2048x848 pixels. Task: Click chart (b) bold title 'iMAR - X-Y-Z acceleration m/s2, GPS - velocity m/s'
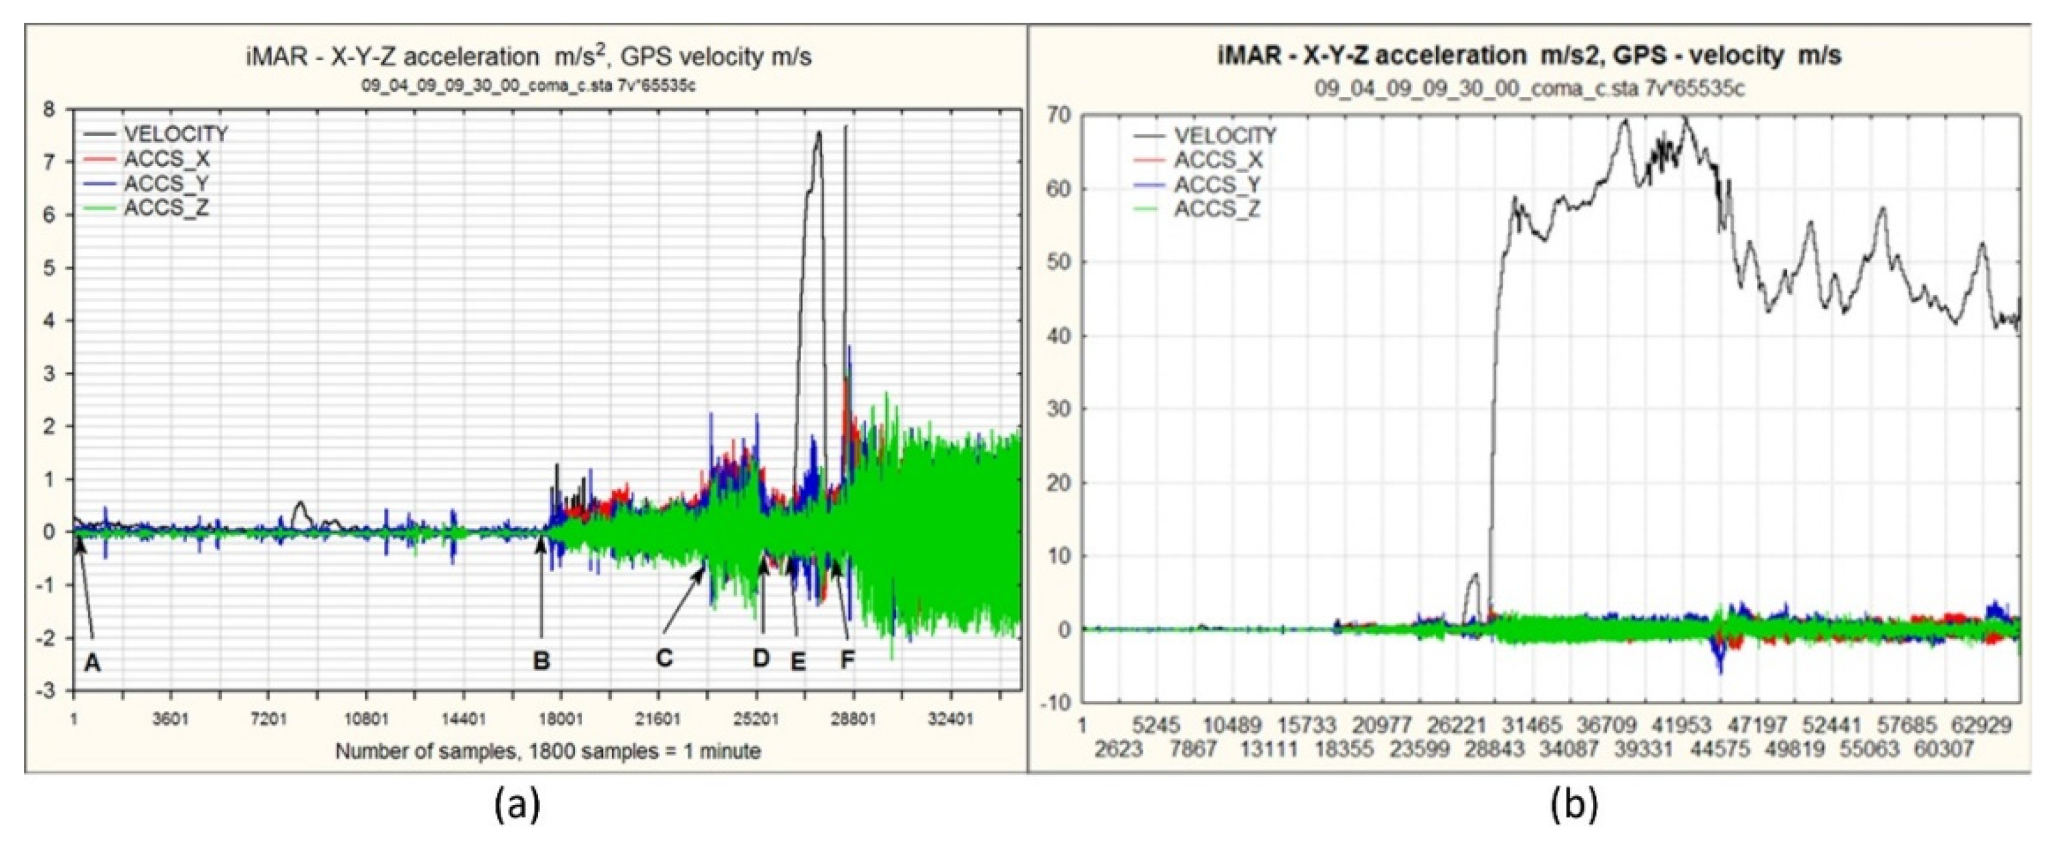click(1529, 55)
